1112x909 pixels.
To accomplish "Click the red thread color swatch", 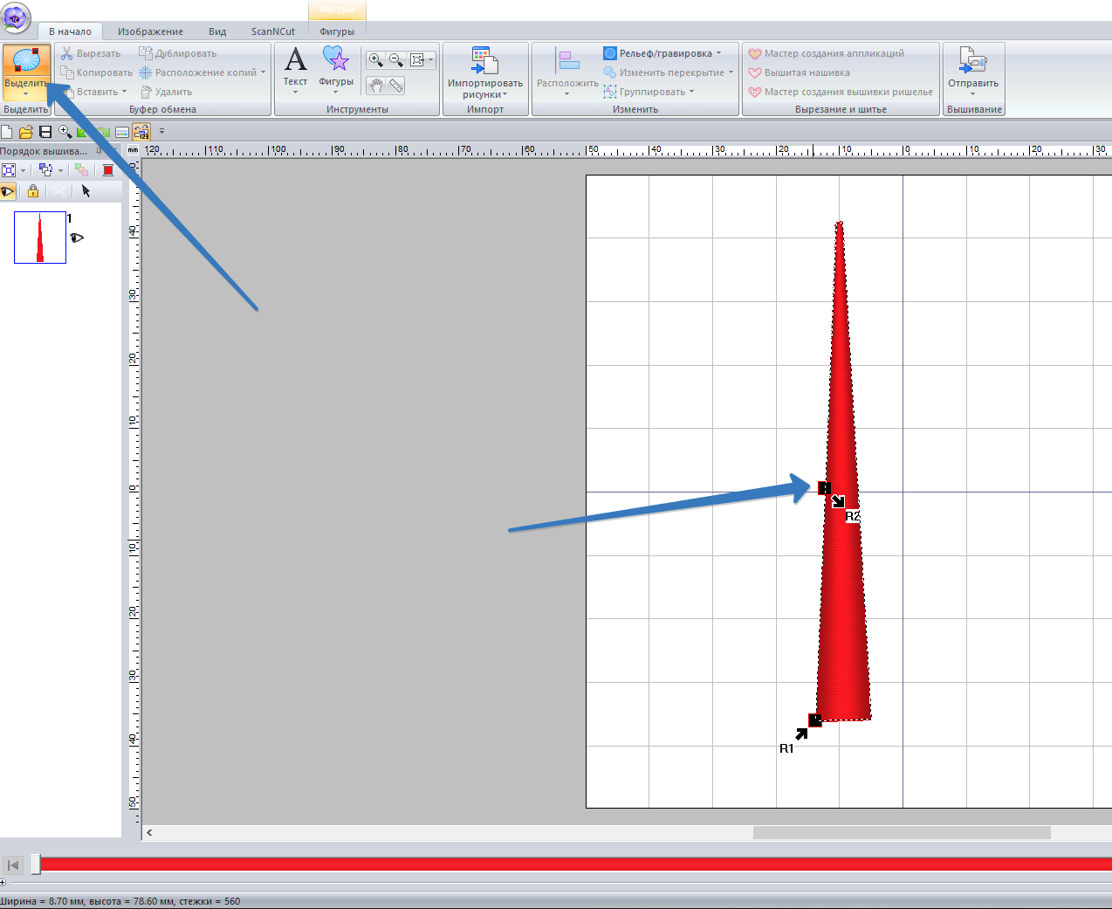I will pyautogui.click(x=108, y=170).
